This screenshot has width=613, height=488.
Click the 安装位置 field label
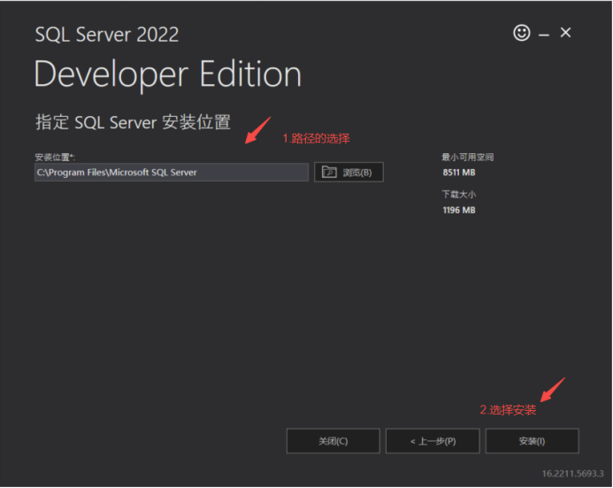pyautogui.click(x=55, y=158)
